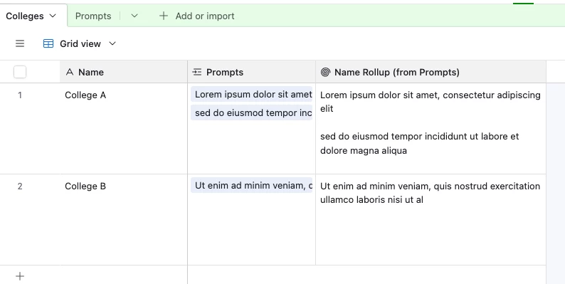Click the Name field text-type icon
This screenshot has width=565, height=284.
coord(70,72)
